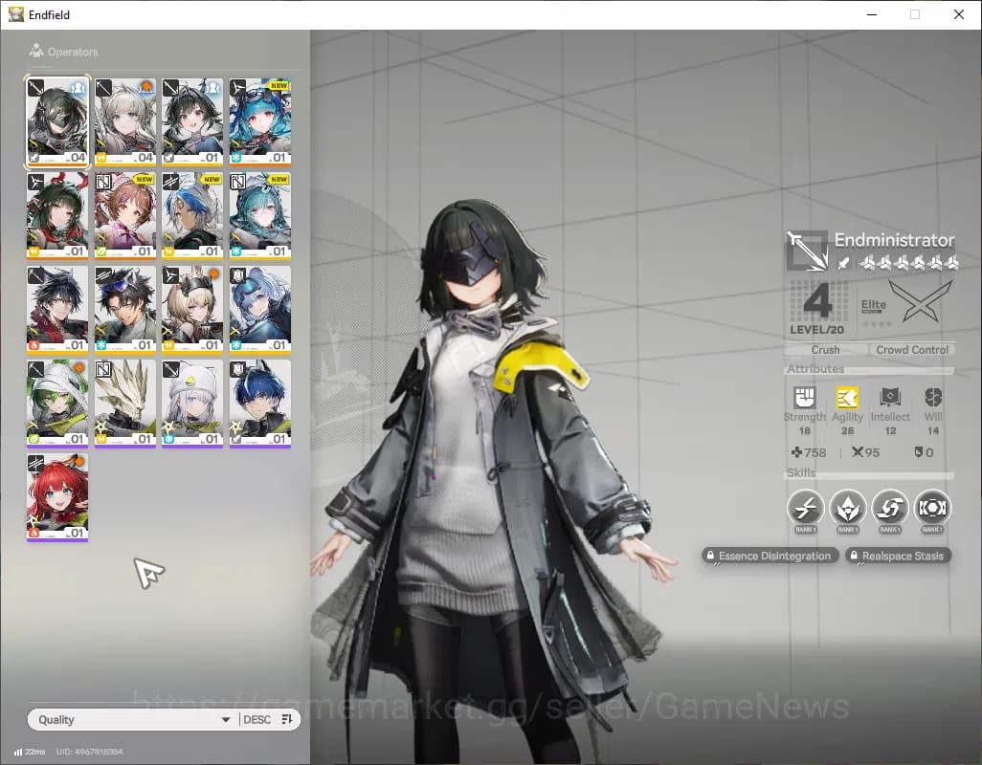982x765 pixels.
Task: Select the NEW teal-haired operator card
Action: [260, 216]
